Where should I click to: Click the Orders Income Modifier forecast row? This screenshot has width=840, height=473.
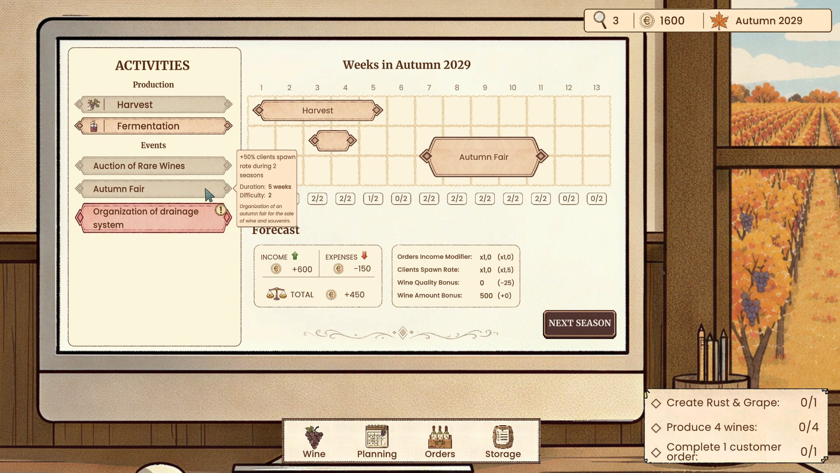pos(455,257)
